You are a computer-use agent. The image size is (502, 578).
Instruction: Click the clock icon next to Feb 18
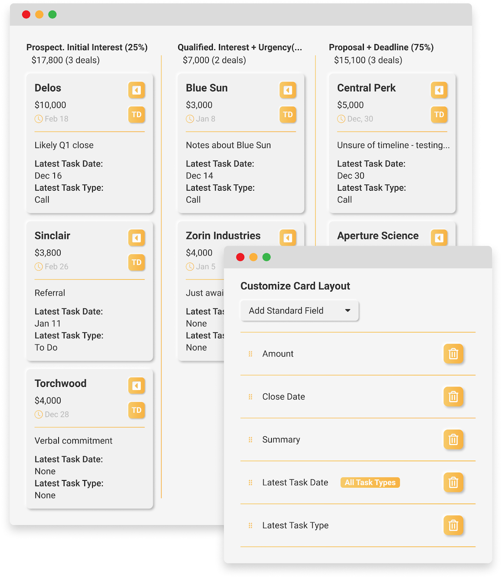tap(39, 119)
